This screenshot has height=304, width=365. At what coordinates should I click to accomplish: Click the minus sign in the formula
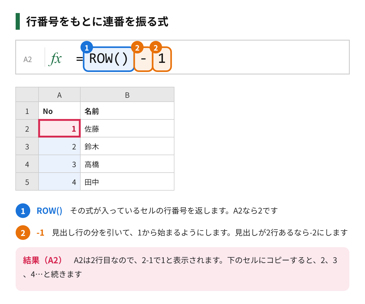click(x=143, y=59)
